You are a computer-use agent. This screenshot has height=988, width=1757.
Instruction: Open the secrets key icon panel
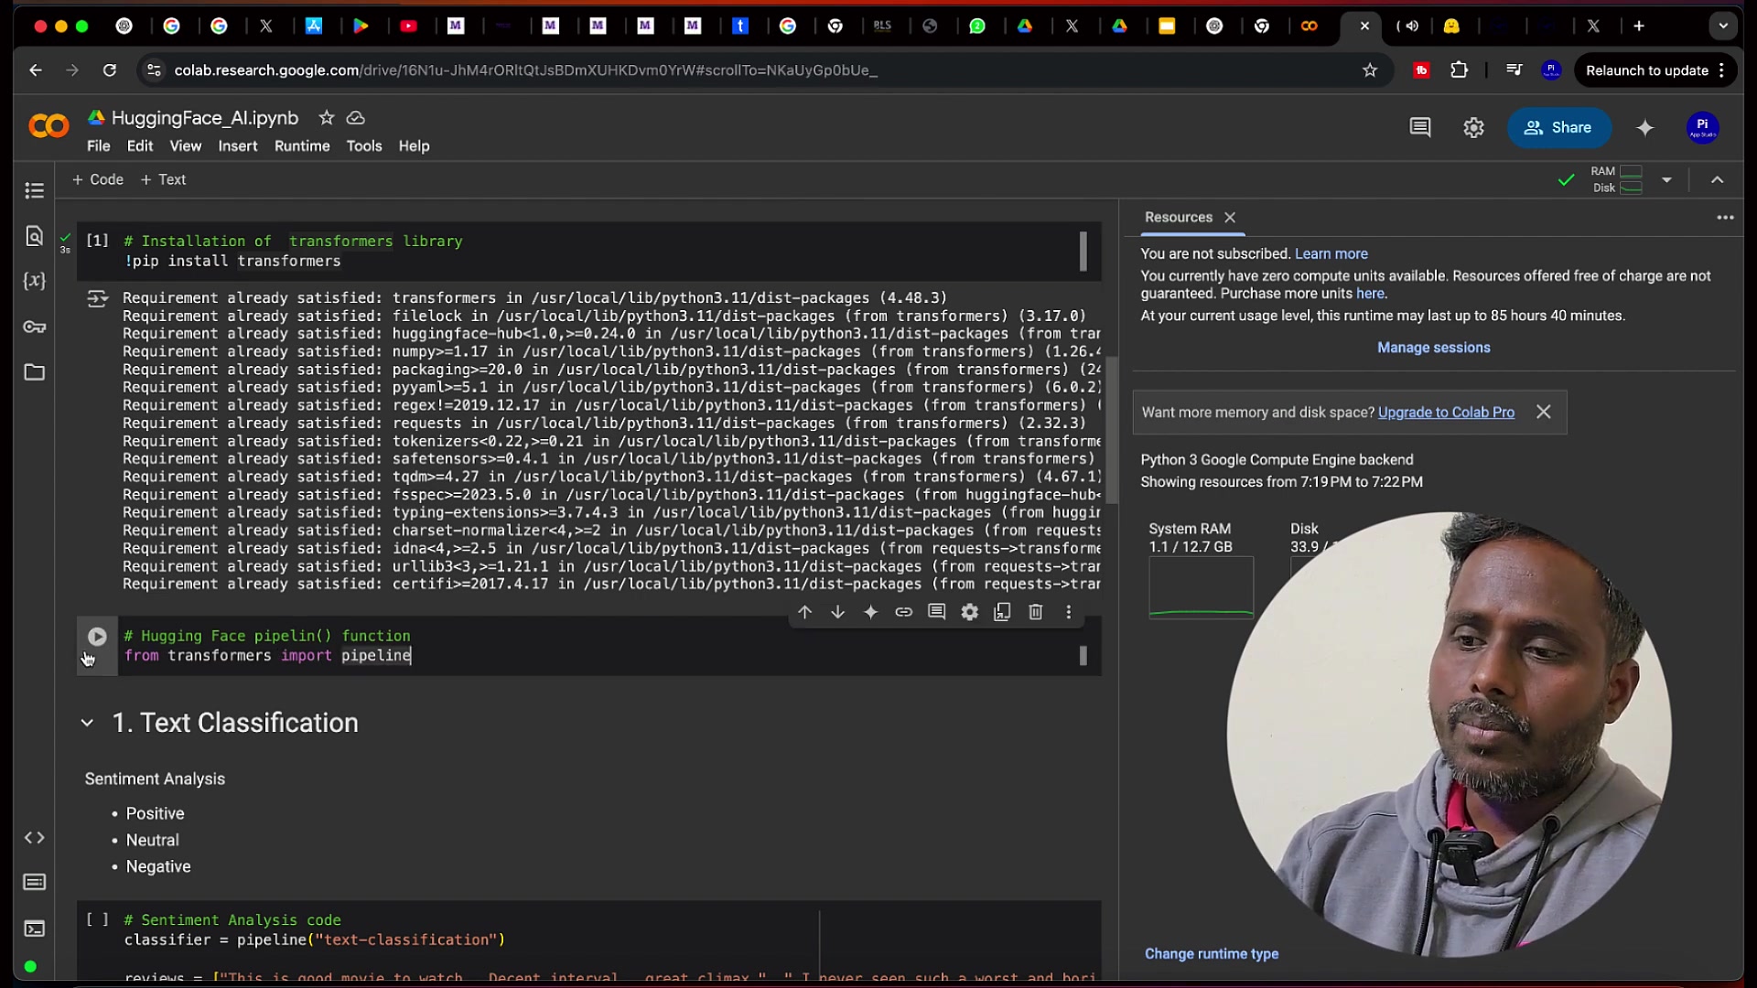[x=34, y=327]
